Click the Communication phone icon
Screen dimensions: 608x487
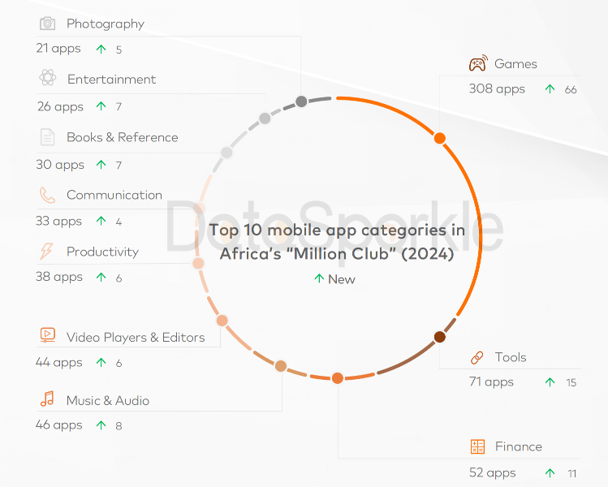[x=47, y=195]
